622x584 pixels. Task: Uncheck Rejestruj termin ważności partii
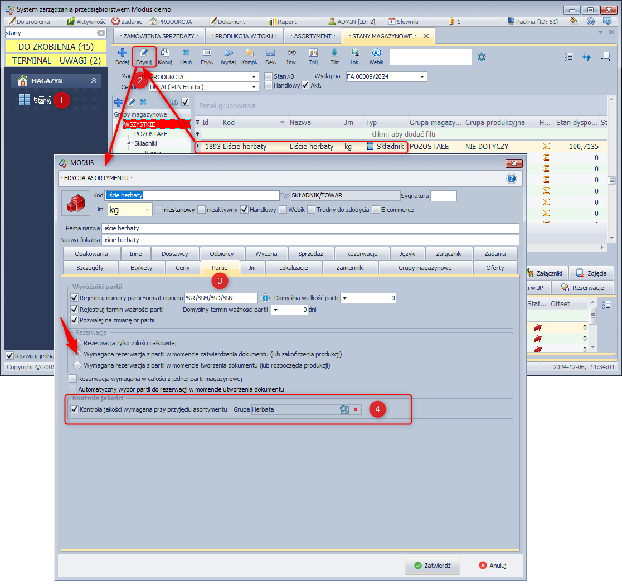click(75, 309)
